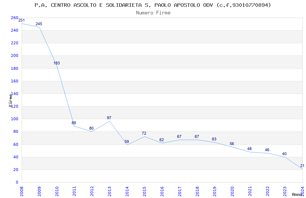This screenshot has height=198, width=306.
Task: Select the Numero Firme subtitle
Action: 153,13
